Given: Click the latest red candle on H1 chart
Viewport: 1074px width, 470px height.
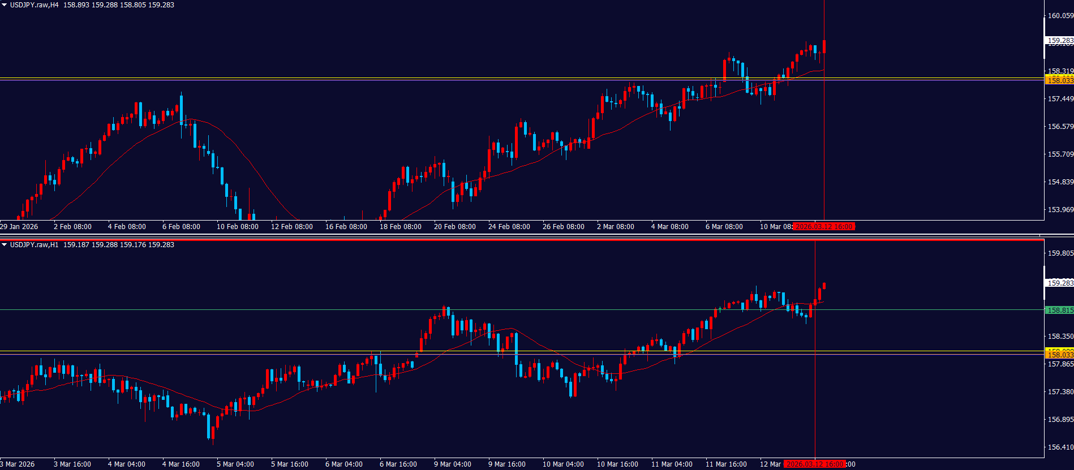Looking at the screenshot, I should (x=824, y=286).
